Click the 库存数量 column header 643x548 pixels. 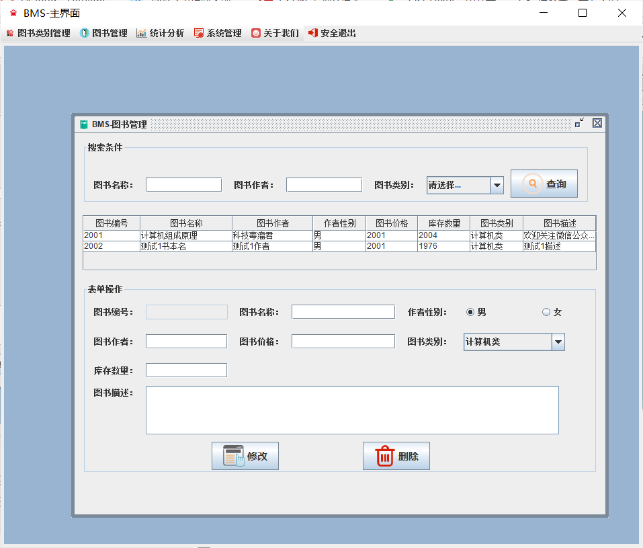[x=444, y=223]
